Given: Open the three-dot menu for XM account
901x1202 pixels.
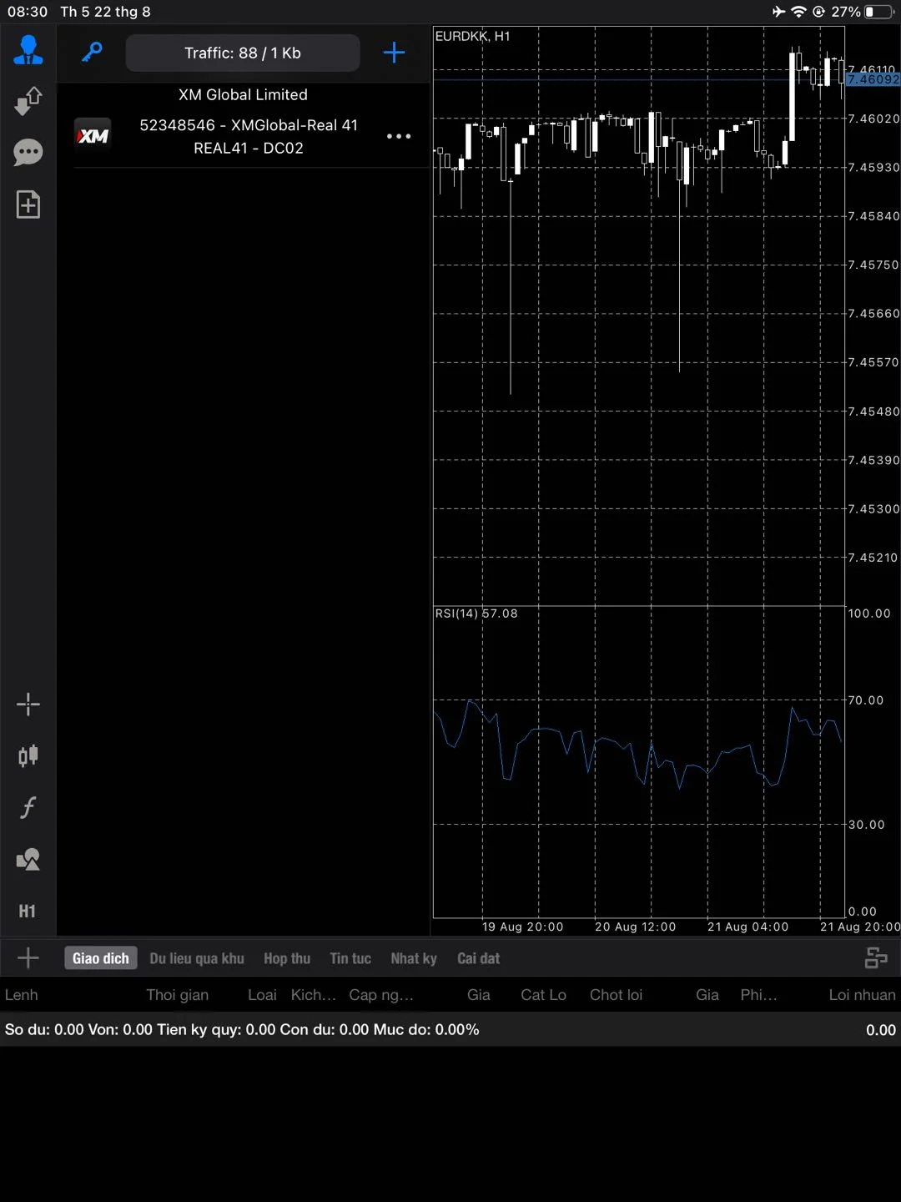Looking at the screenshot, I should (399, 136).
